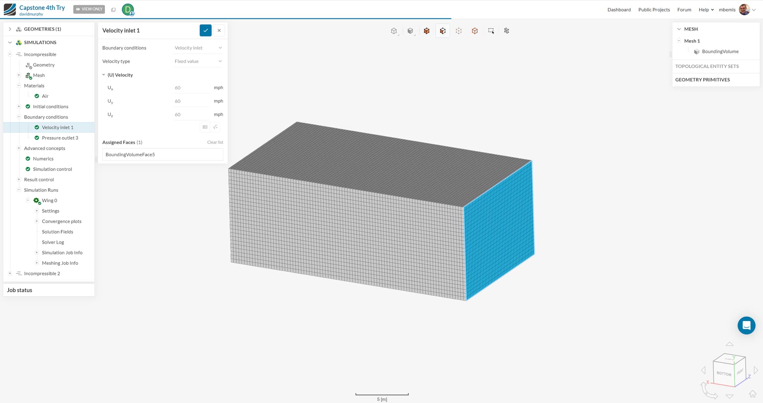This screenshot has width=763, height=403.
Task: Open the Boundary conditions dropdown showing Velocity inlet
Action: (x=198, y=48)
